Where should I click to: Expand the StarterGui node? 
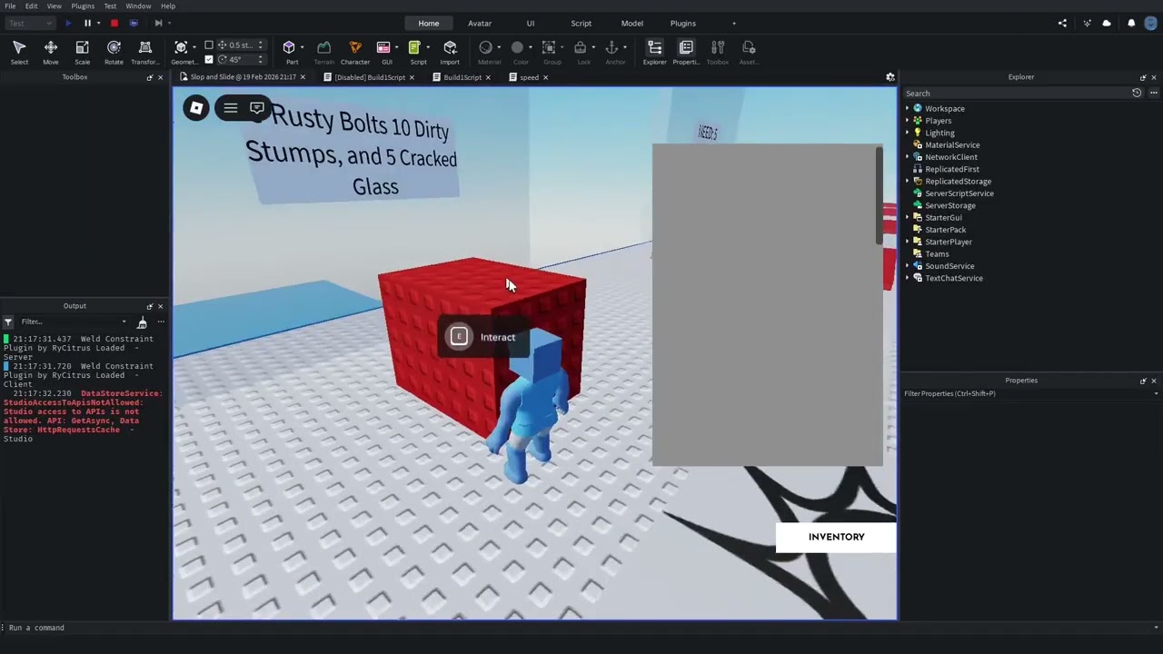point(907,217)
